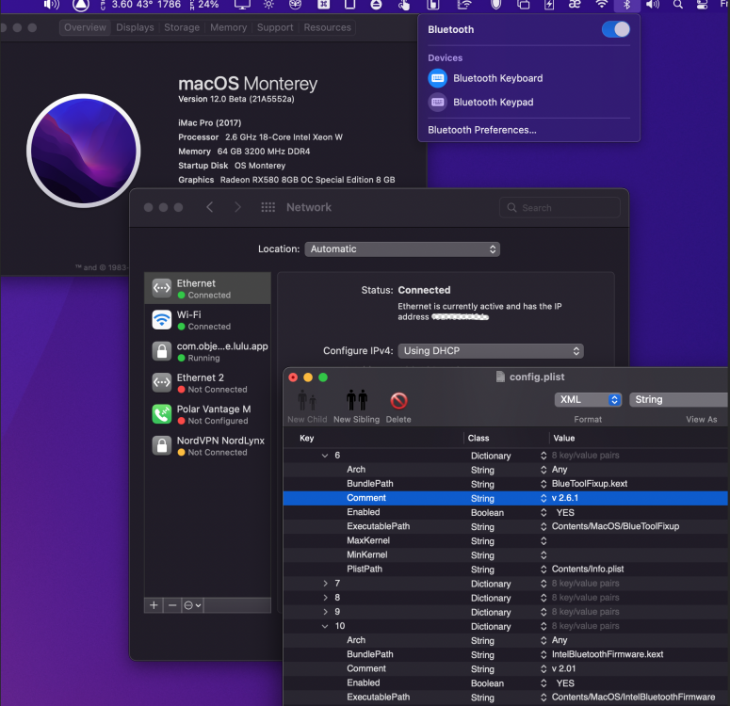Select the MaxKernel key in item 6

tap(367, 540)
